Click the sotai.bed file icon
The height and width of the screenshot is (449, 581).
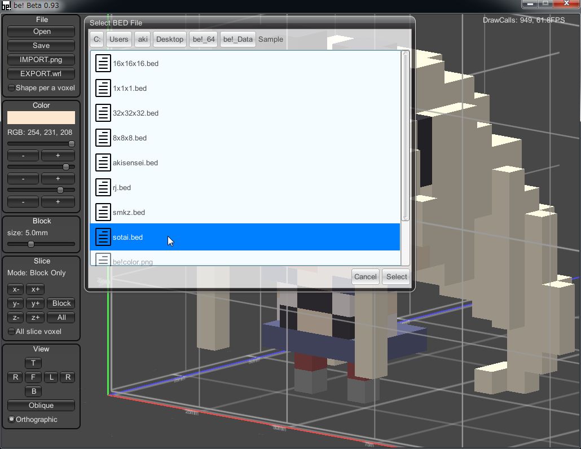(x=103, y=237)
